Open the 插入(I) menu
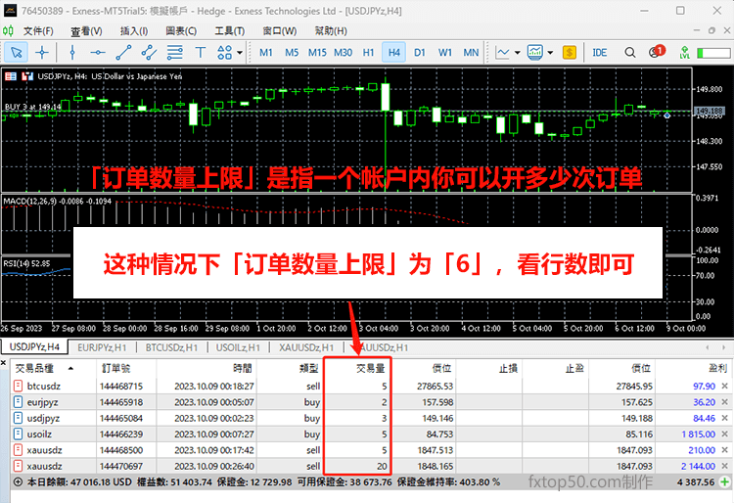 pyautogui.click(x=134, y=31)
